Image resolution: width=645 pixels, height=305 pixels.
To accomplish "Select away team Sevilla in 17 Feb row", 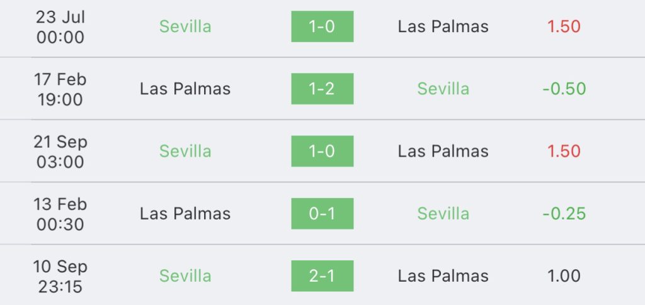I will pyautogui.click(x=443, y=89).
